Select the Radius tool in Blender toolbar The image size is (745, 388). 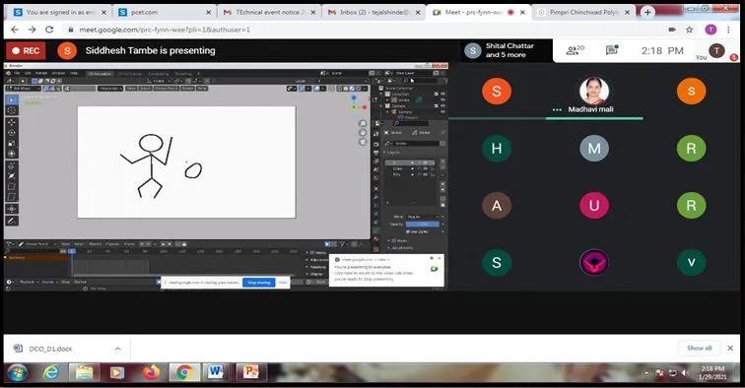(12, 175)
